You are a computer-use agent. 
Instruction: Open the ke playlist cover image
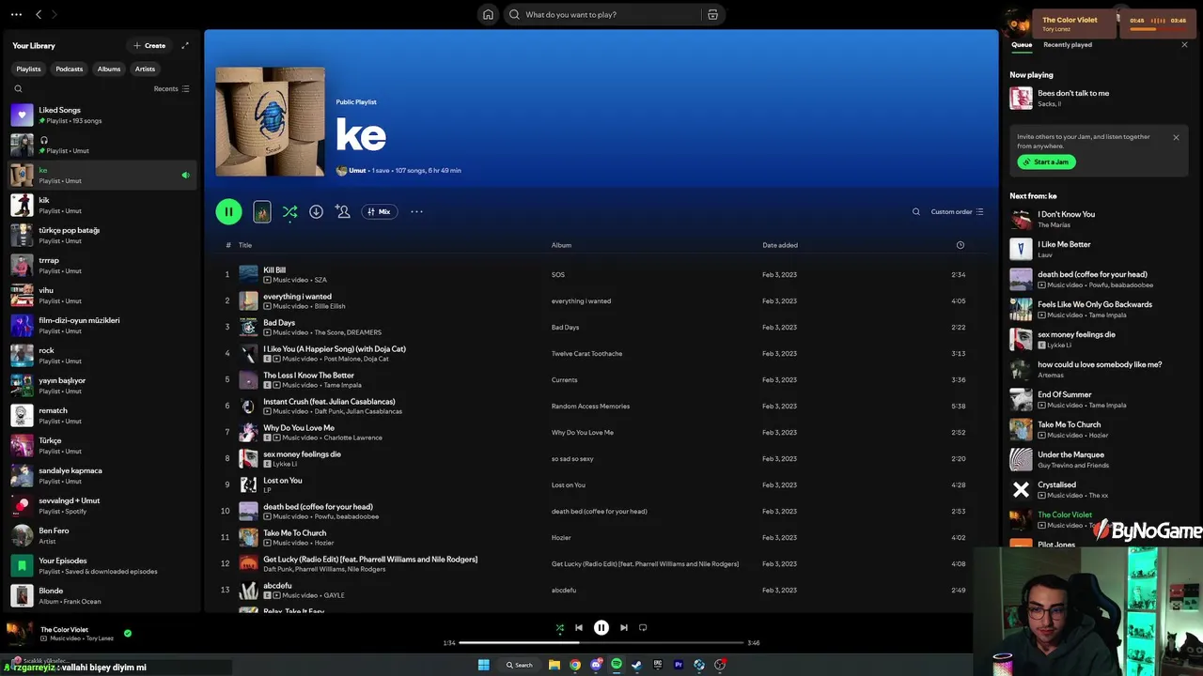click(x=271, y=121)
